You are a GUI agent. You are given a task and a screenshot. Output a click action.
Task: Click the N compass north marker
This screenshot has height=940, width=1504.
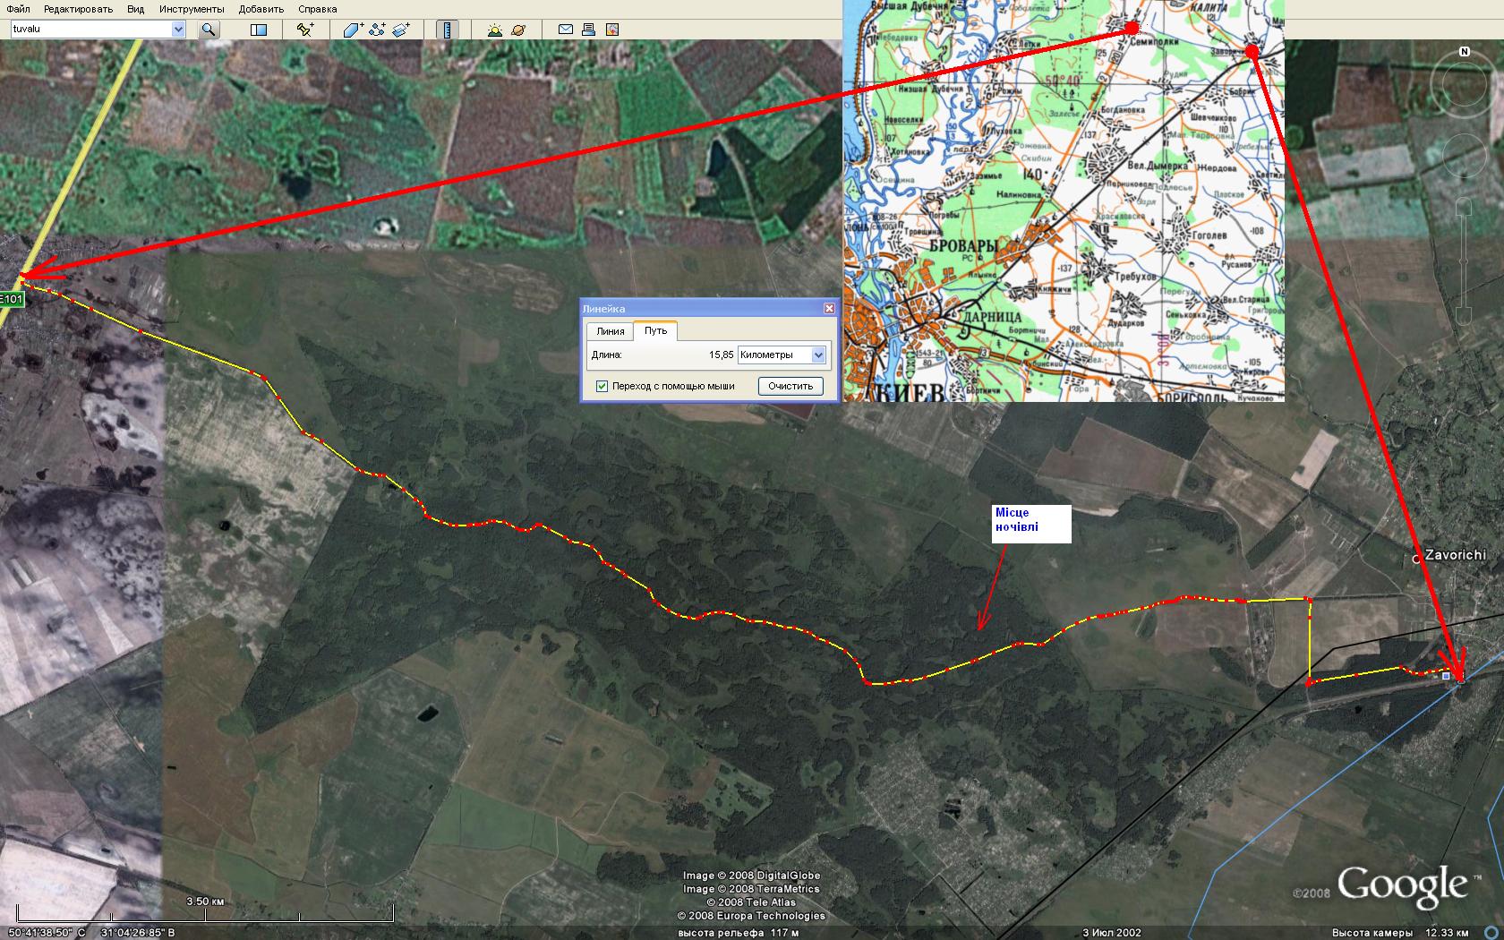1465,52
